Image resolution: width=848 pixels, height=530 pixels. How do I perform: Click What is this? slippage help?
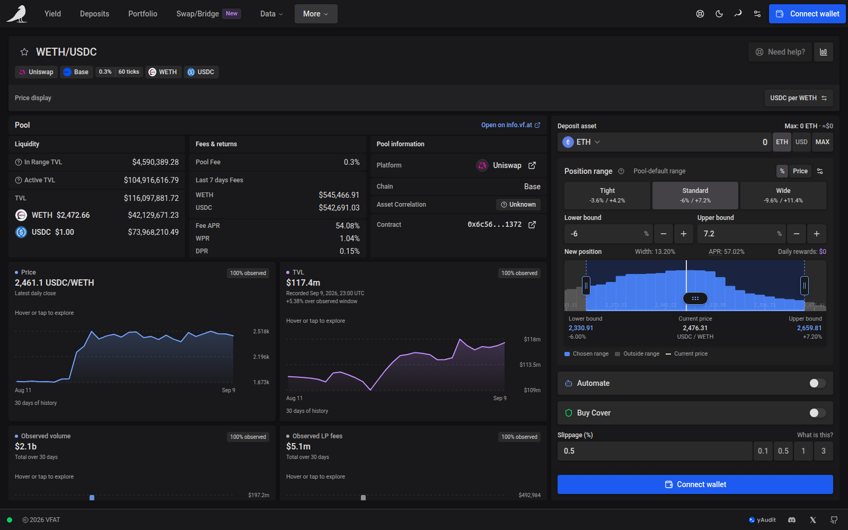815,435
